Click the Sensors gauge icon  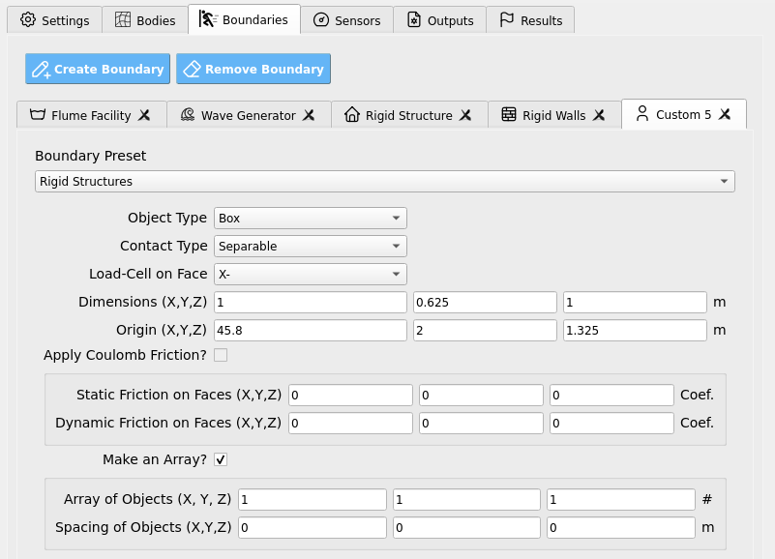point(321,19)
